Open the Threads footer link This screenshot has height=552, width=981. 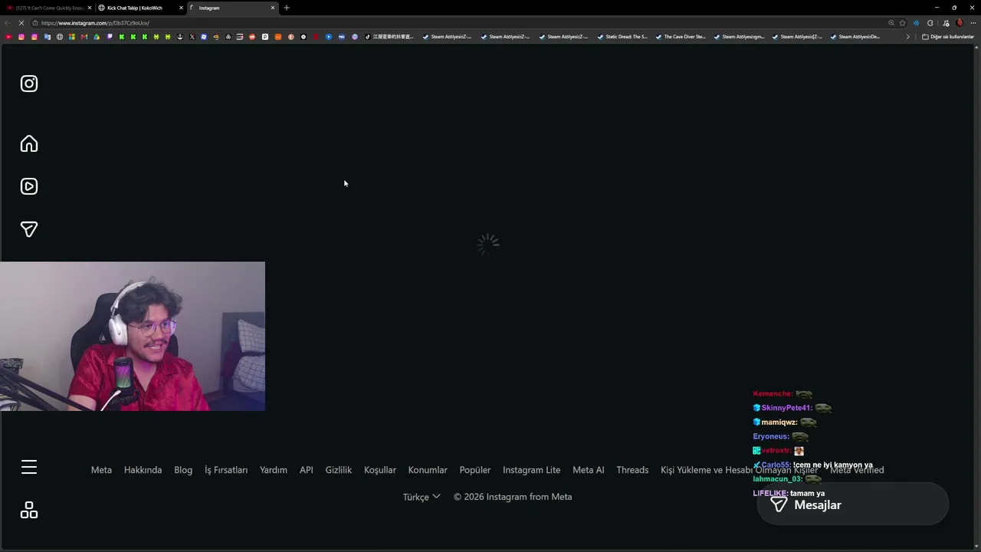(x=632, y=470)
